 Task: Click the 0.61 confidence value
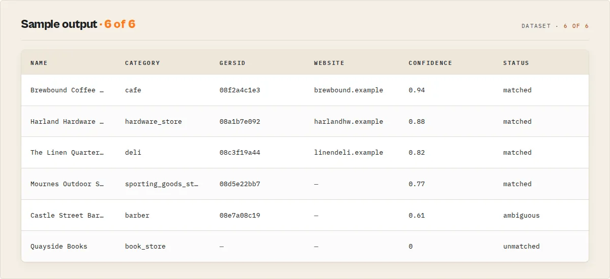pos(417,216)
